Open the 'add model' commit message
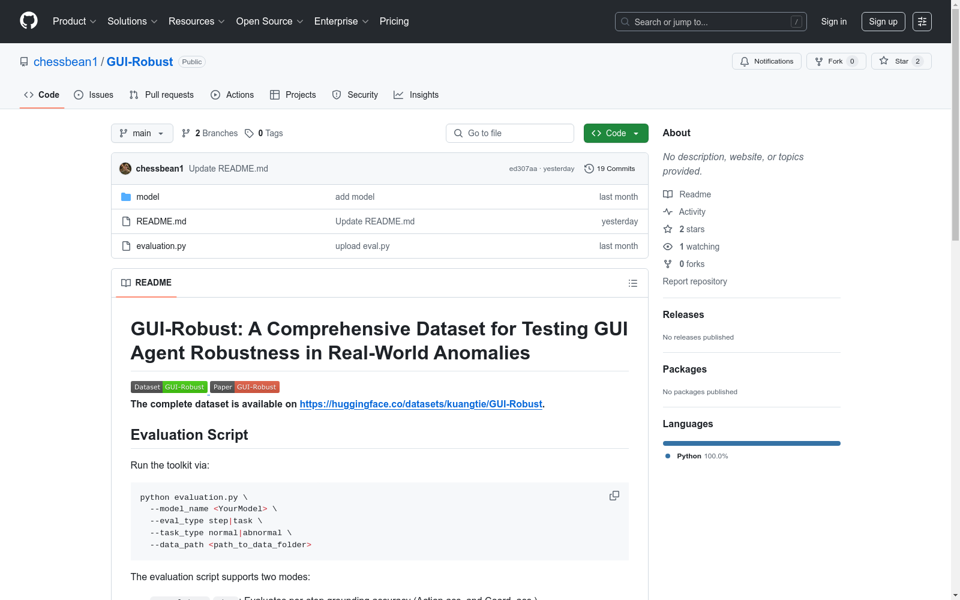 pos(355,197)
